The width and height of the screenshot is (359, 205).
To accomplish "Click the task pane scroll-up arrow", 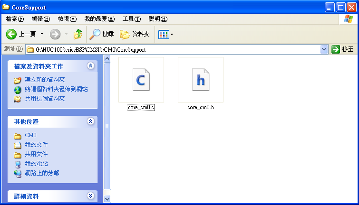I will pos(107,59).
